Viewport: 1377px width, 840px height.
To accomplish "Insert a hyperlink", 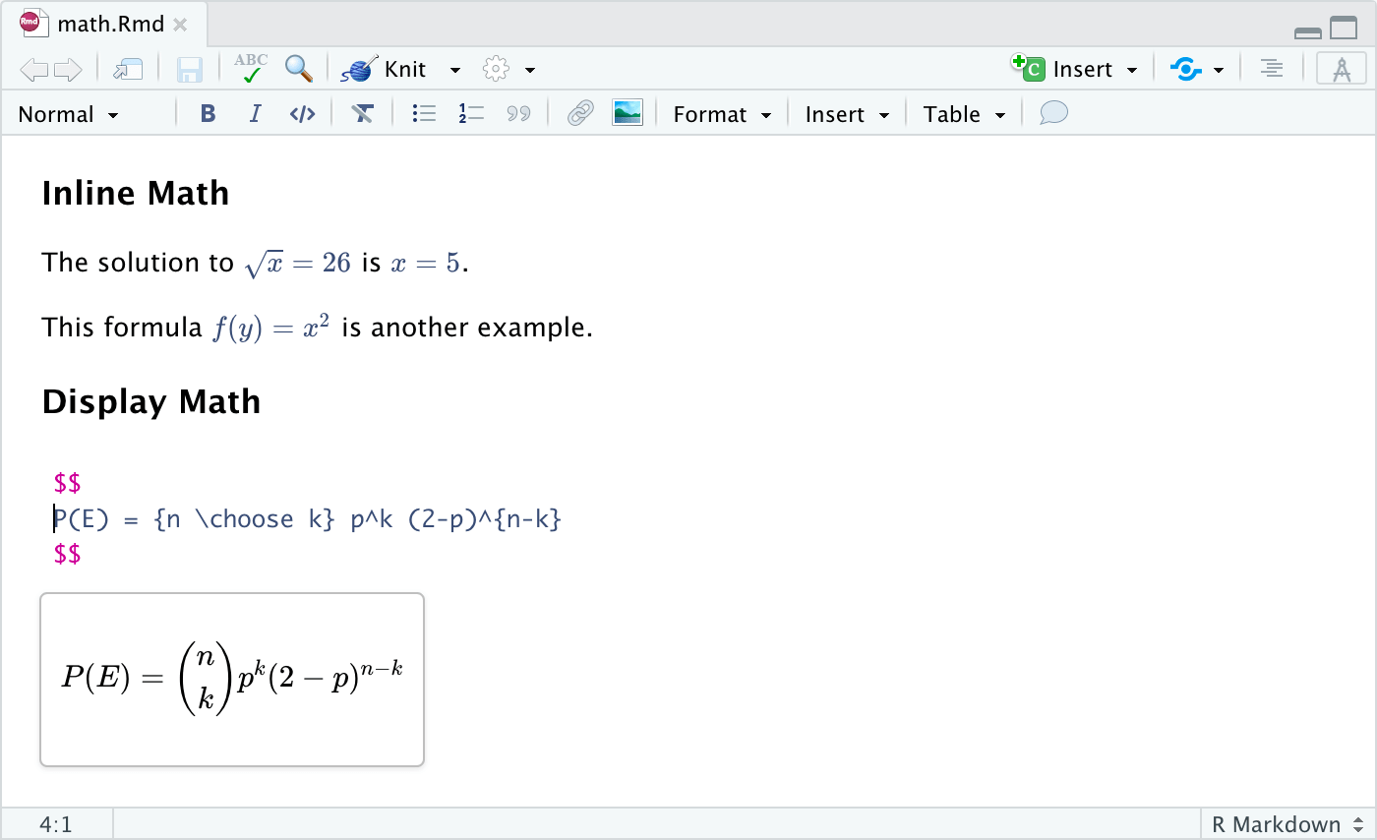I will (579, 113).
